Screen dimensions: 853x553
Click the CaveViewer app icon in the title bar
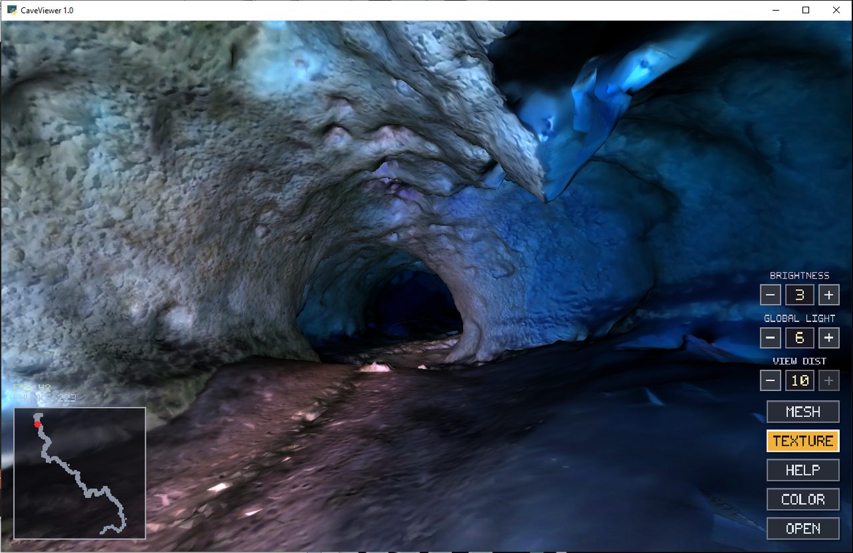(x=12, y=10)
